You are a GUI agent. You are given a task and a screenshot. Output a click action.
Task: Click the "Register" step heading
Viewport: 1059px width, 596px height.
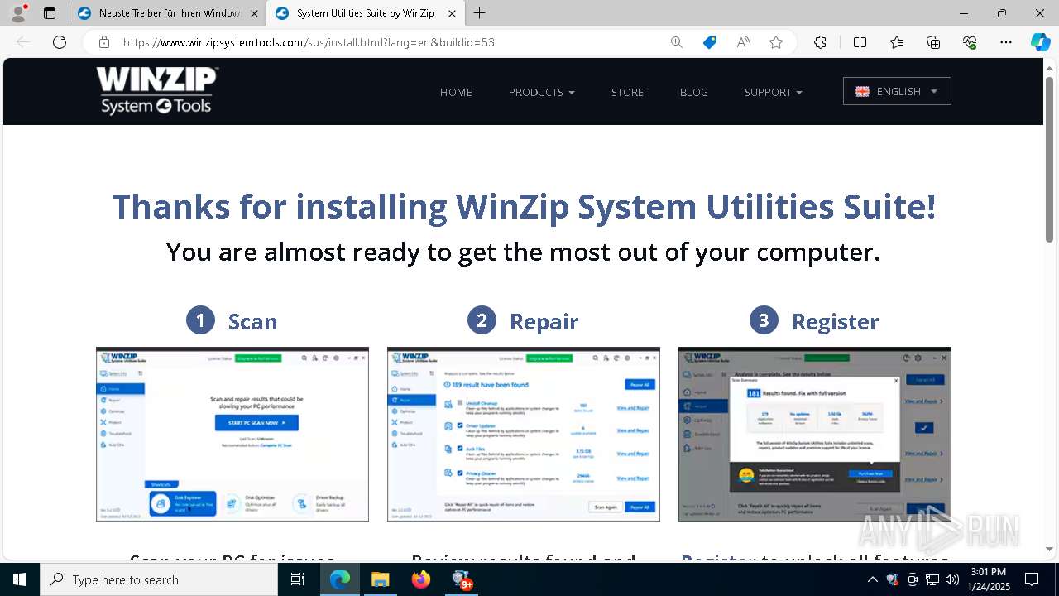coord(835,321)
